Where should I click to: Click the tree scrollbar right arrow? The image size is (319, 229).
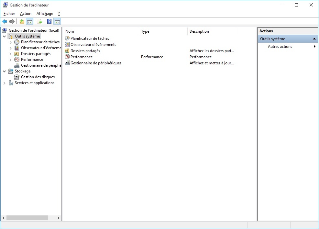58,218
